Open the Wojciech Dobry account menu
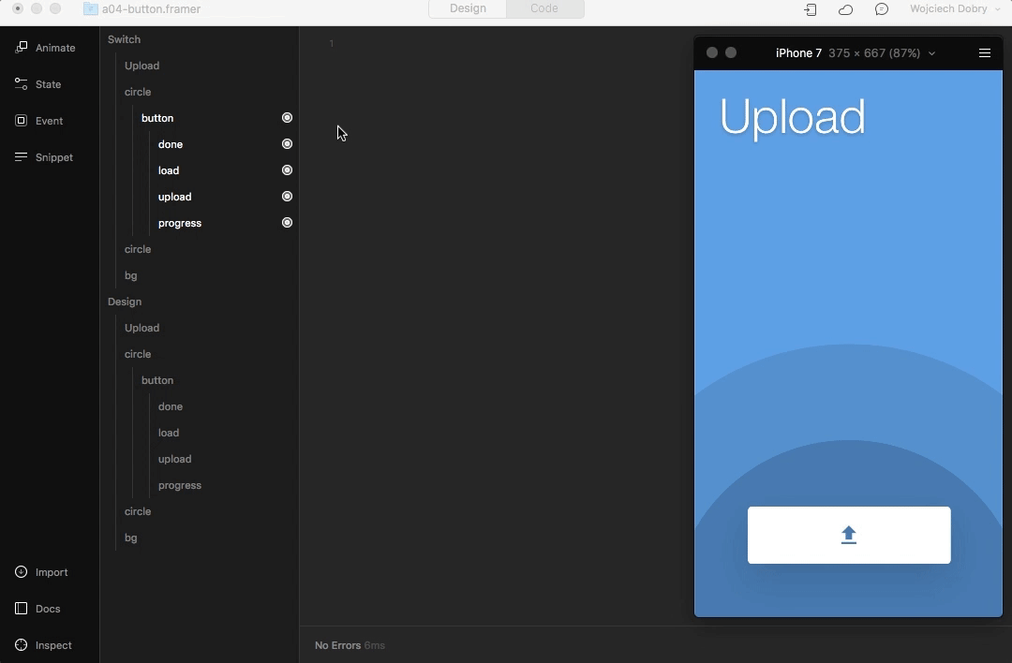The image size is (1012, 663). coord(955,8)
